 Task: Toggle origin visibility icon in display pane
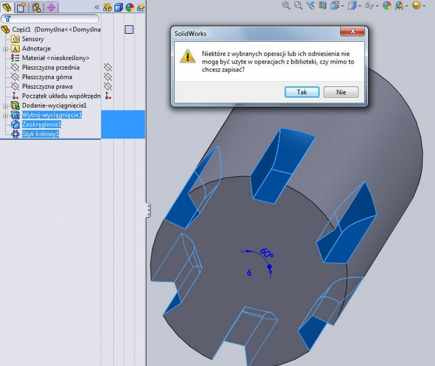coord(108,96)
